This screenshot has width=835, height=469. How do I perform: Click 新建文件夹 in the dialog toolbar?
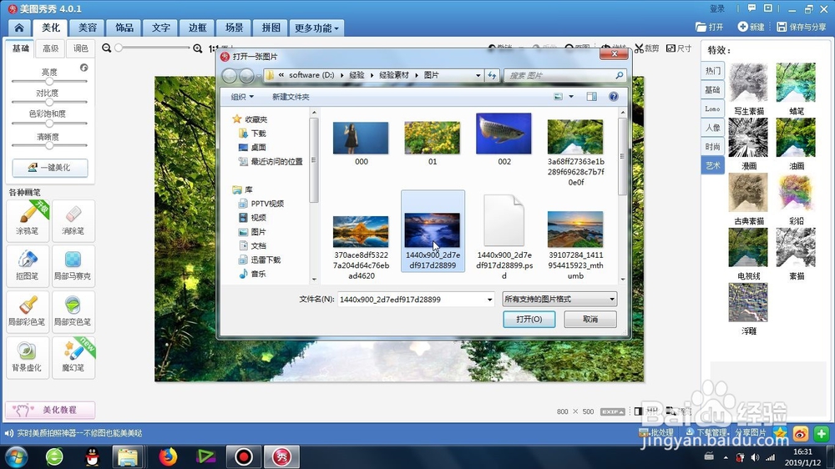coord(291,97)
